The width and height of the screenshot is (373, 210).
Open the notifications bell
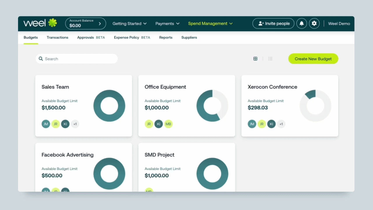coord(302,24)
